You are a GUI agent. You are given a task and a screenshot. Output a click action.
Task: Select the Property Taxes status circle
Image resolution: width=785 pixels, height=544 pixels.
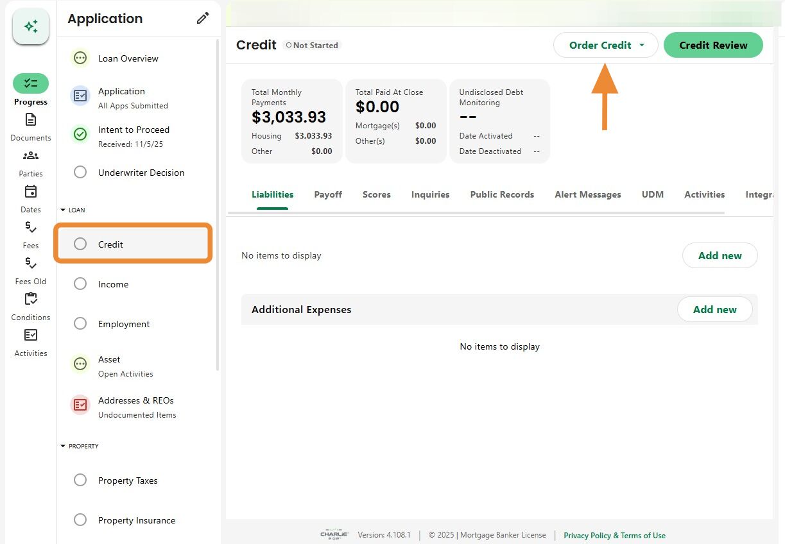[x=80, y=480]
